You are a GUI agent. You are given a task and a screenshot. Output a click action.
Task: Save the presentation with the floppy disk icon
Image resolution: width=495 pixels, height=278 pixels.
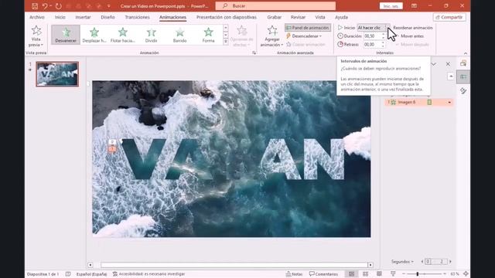35,6
